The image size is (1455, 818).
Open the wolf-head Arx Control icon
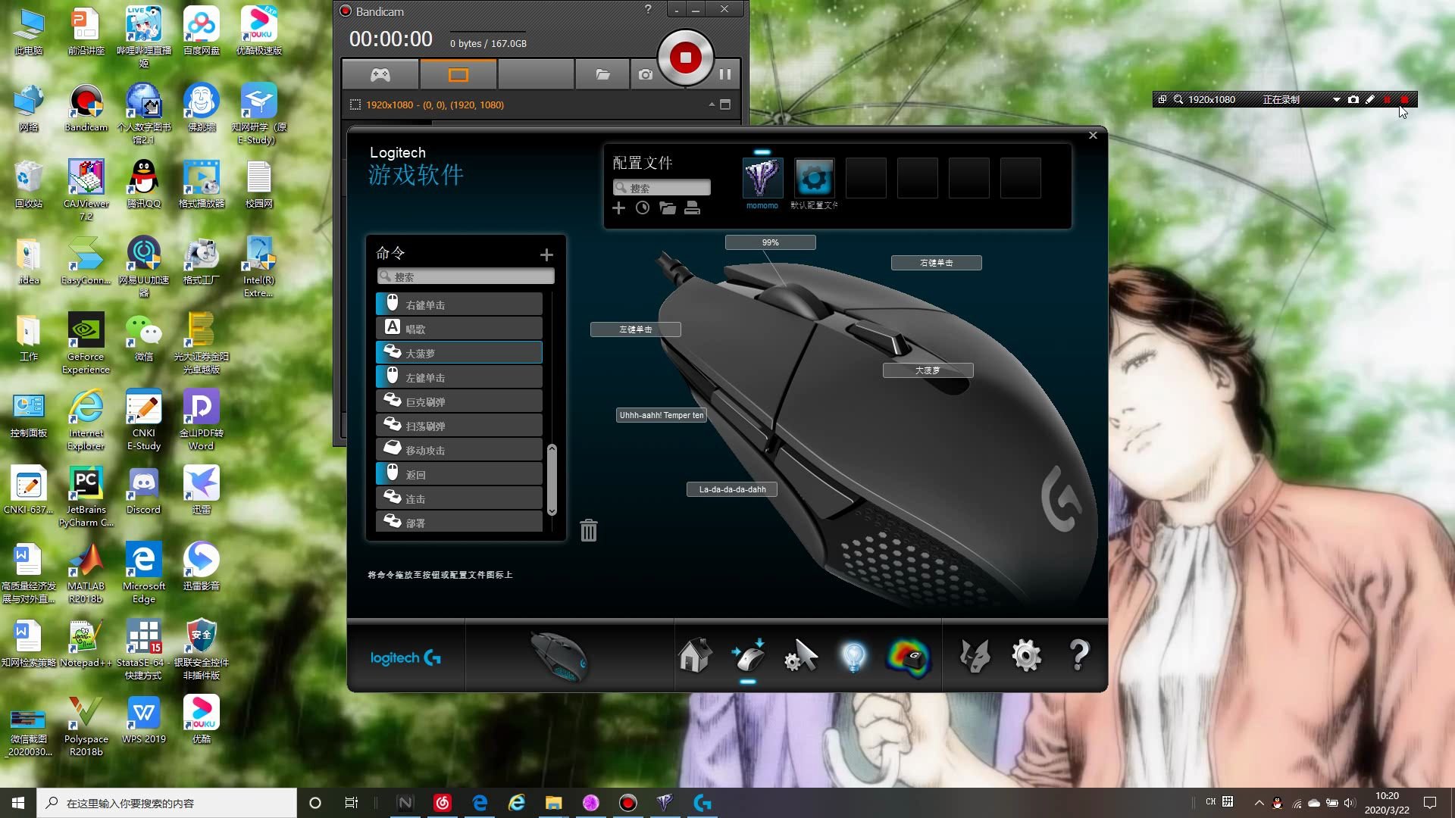(x=975, y=655)
